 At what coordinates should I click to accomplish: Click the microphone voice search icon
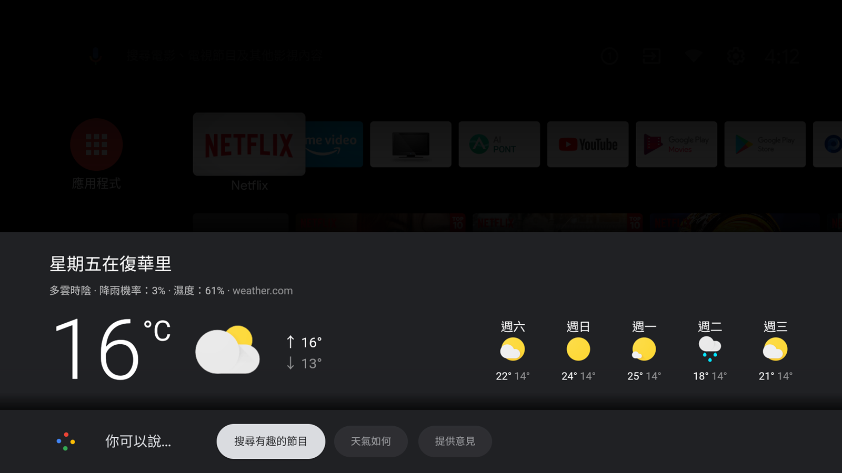[x=95, y=56]
